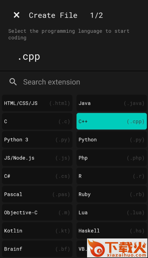
Task: Pick JS/Node.js language
Action: coord(37,158)
